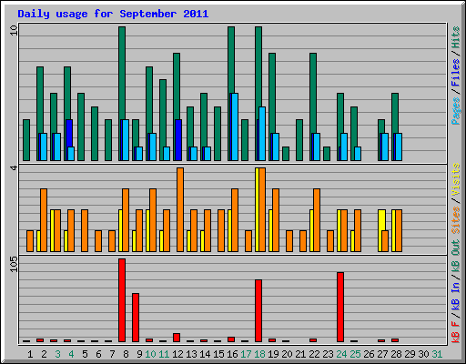The width and height of the screenshot is (466, 364).
Task: Click the dark blue files bar for day 12
Action: click(178, 140)
